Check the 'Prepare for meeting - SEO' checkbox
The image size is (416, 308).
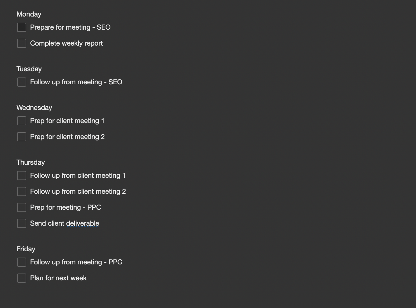pos(22,27)
